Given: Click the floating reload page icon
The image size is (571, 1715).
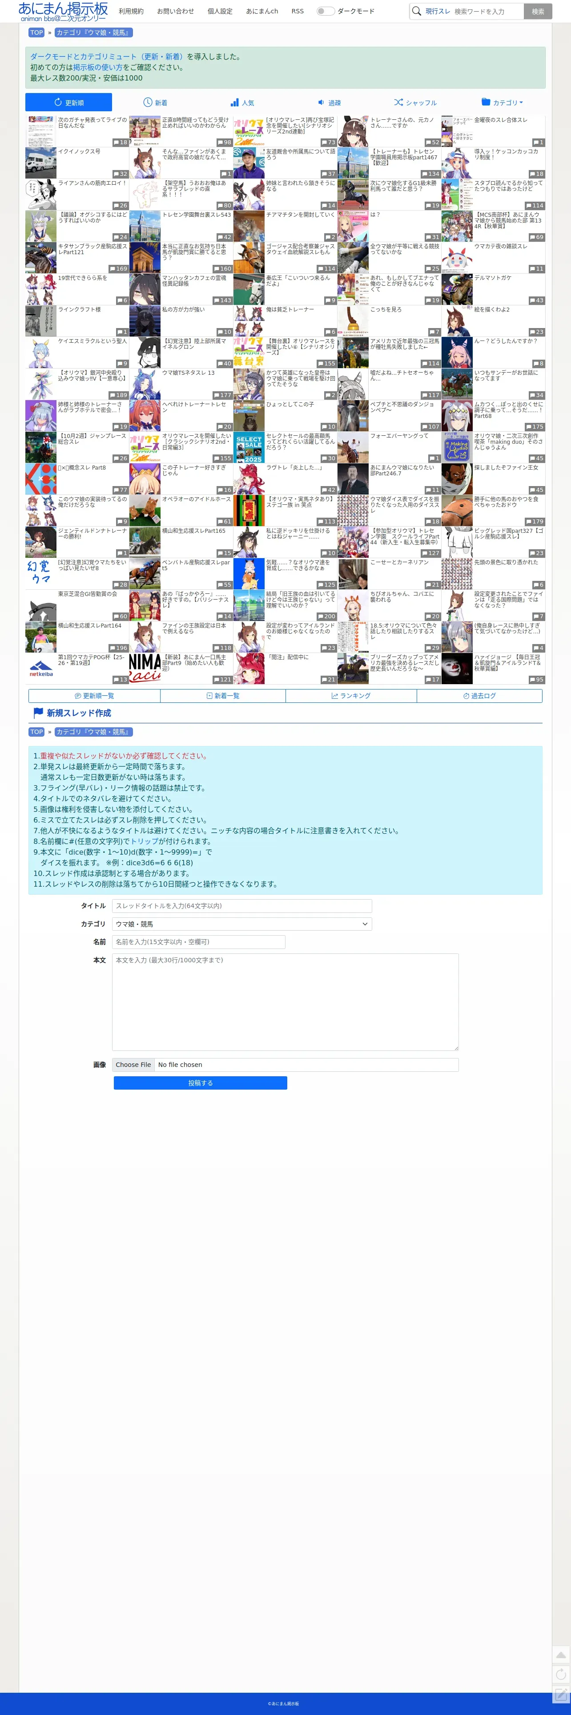Looking at the screenshot, I should pyautogui.click(x=561, y=1674).
